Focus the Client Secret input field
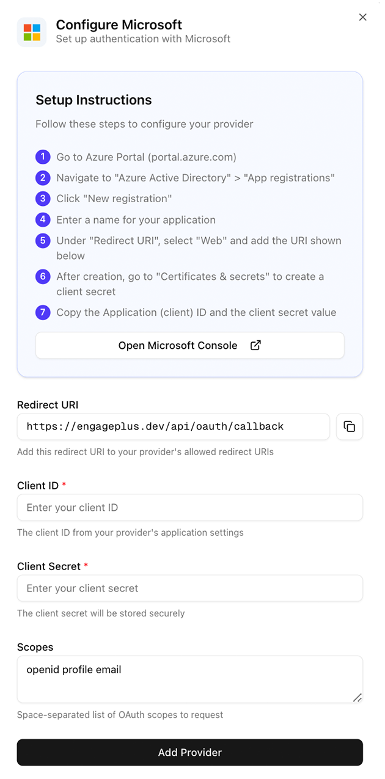This screenshot has width=385, height=779. pyautogui.click(x=189, y=588)
